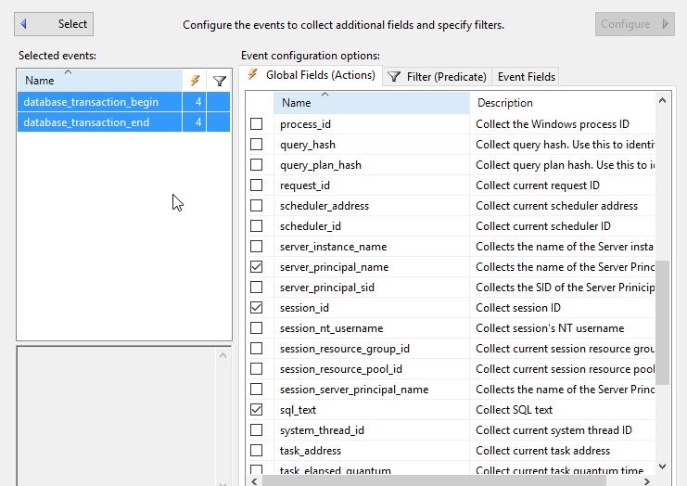Image resolution: width=687 pixels, height=486 pixels.
Task: Click the funnel filter column header
Action: pos(219,81)
